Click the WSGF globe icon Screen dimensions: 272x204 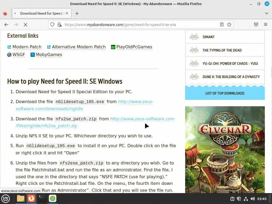click(x=9, y=55)
